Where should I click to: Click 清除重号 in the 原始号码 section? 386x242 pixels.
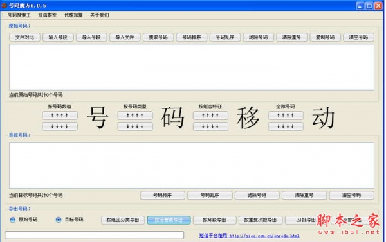[x=291, y=37]
